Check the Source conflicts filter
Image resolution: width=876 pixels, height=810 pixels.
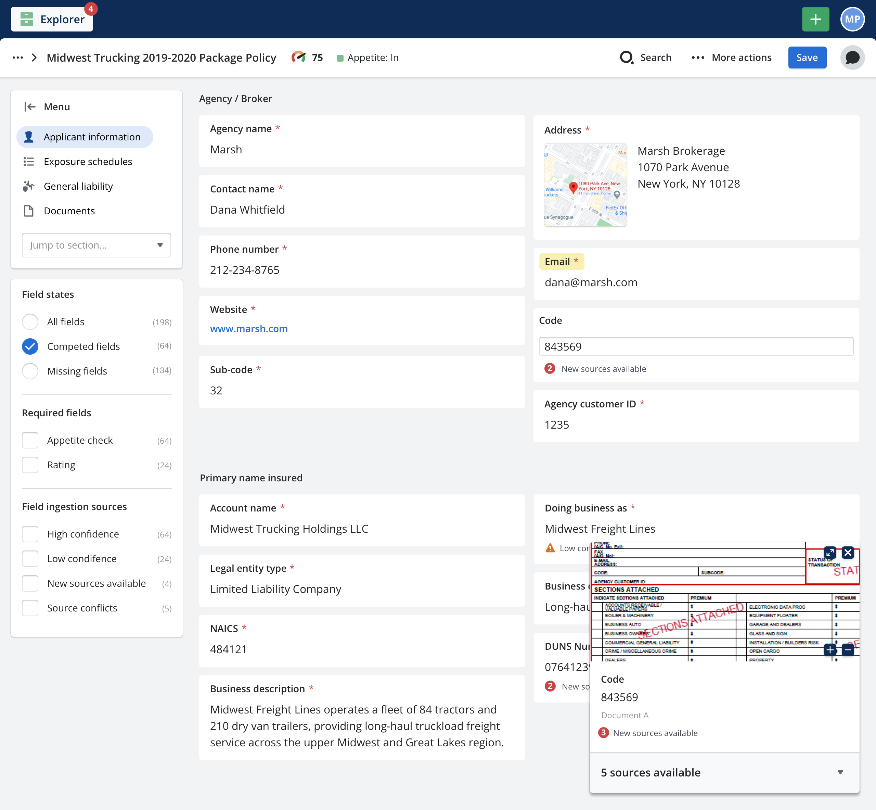[x=30, y=607]
